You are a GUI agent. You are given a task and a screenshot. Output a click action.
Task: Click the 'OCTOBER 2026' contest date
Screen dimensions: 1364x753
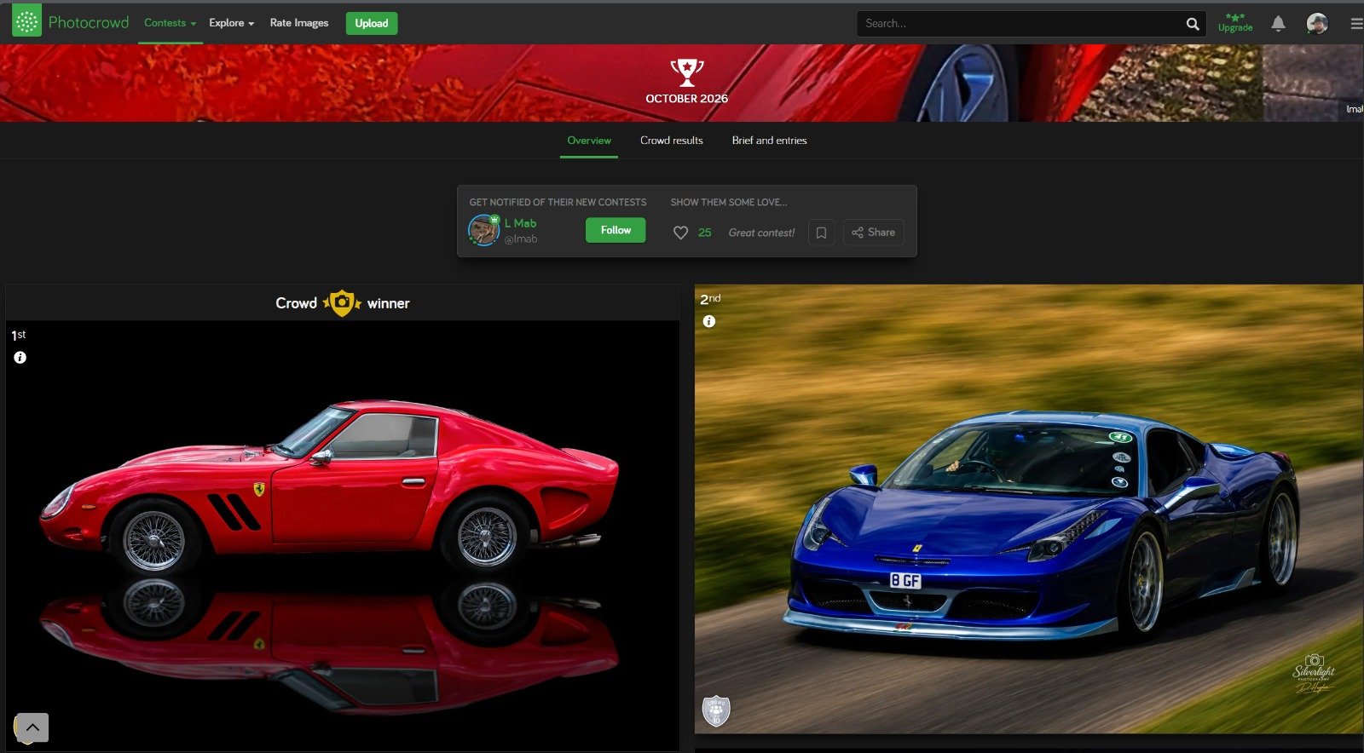point(687,99)
